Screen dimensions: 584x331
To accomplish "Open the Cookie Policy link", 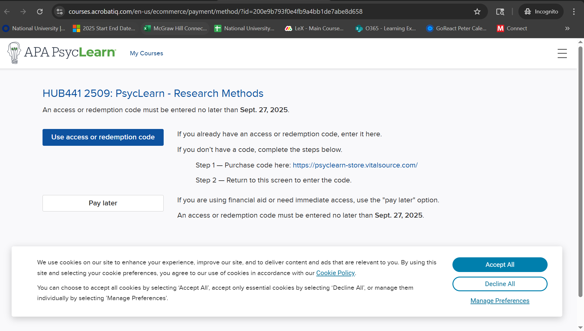I will pyautogui.click(x=335, y=273).
